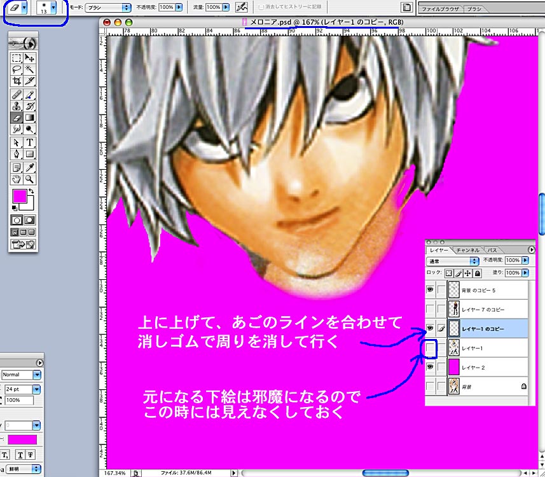This screenshot has width=545, height=477.
Task: Switch to Standard edit mode
Action: tap(17, 220)
